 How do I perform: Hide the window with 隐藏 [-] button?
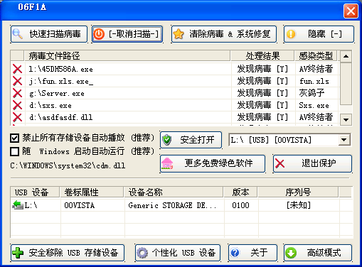click(319, 34)
